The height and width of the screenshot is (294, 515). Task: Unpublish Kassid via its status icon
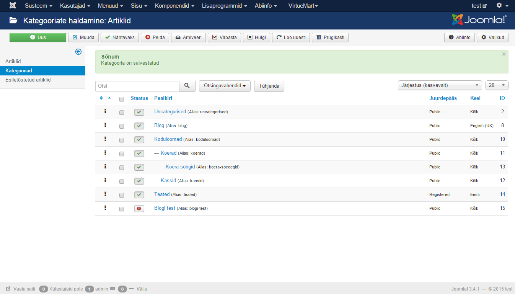point(139,181)
